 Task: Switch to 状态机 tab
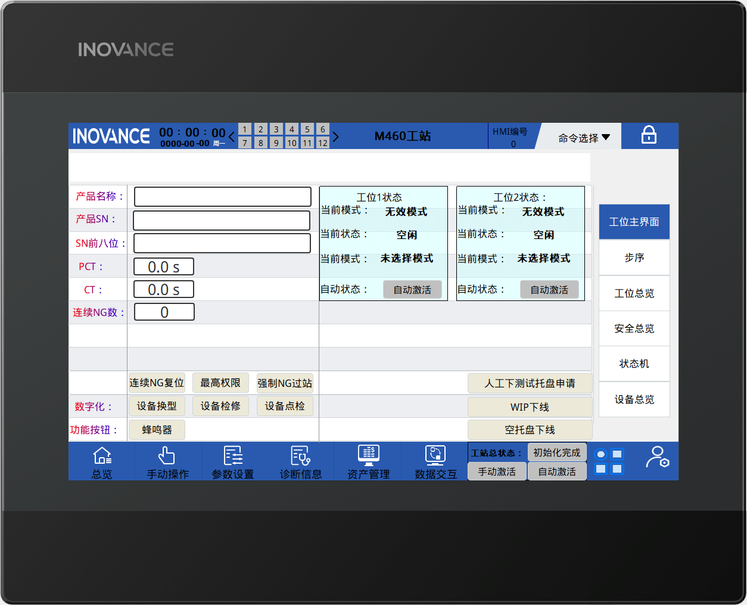(x=634, y=364)
